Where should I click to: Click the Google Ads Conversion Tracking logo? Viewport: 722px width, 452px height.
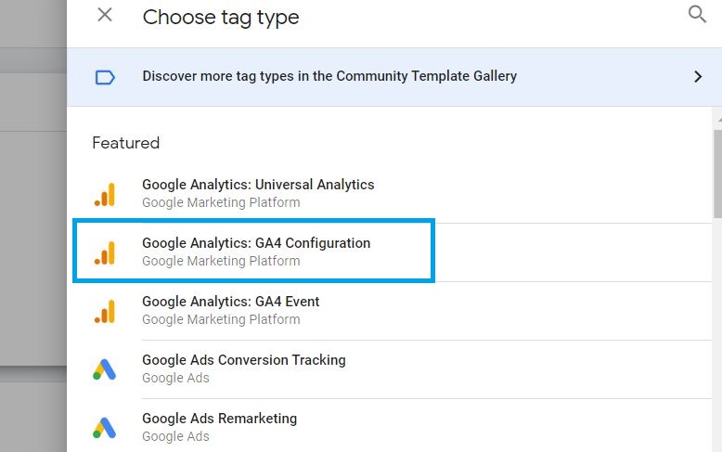pos(105,369)
